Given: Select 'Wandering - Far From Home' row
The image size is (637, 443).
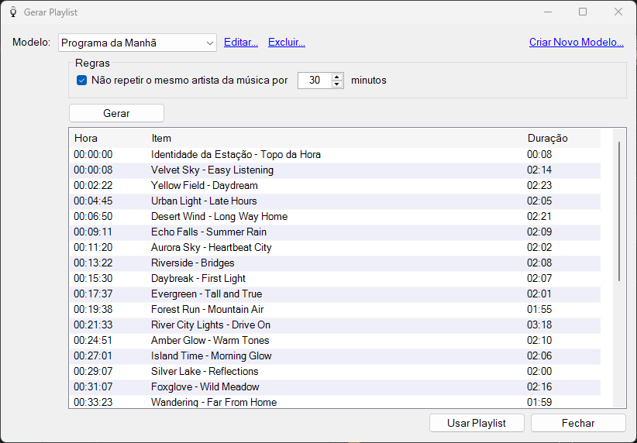Looking at the screenshot, I should (335, 402).
